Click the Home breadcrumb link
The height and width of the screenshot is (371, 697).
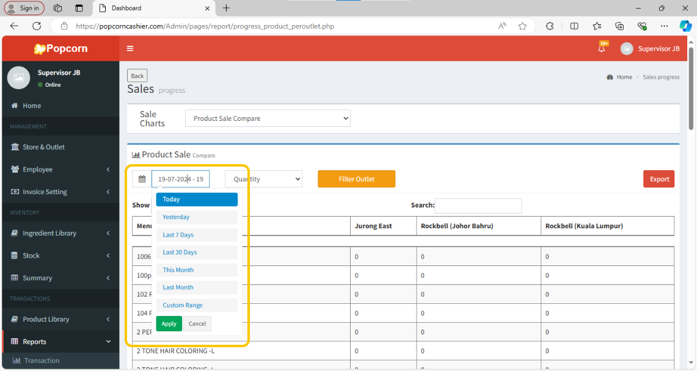[x=624, y=77]
